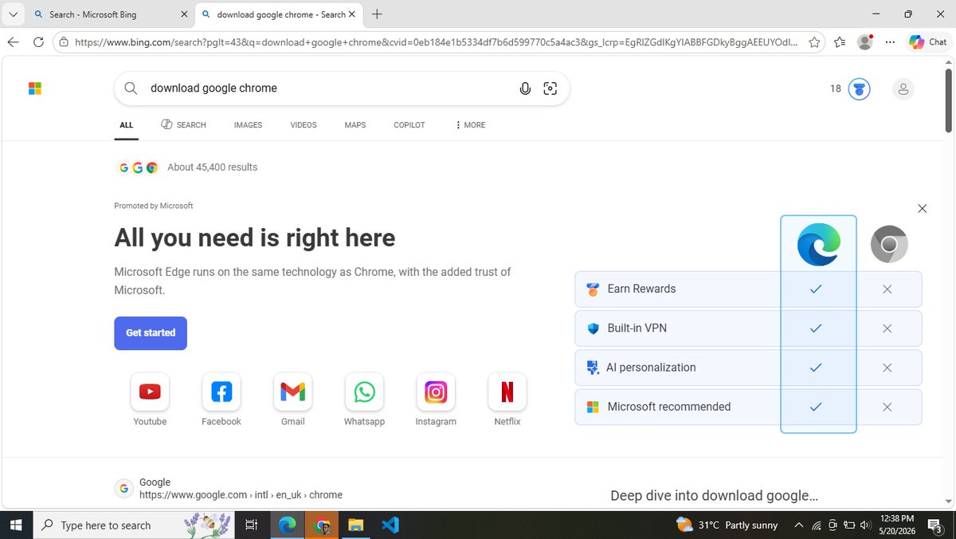Open the clock showing 12:38 PM

click(896, 525)
